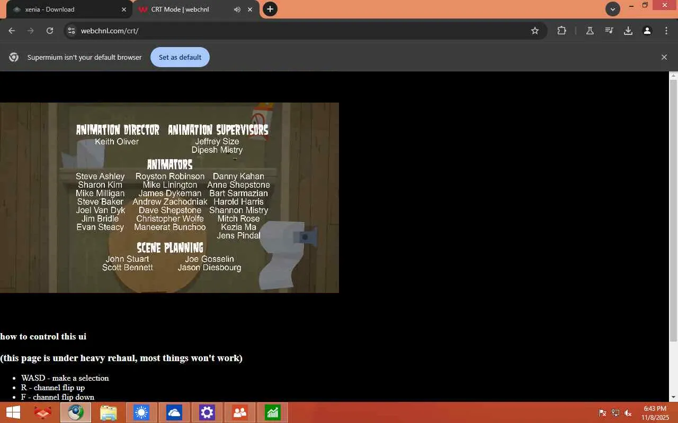Open the profile avatar menu
This screenshot has width=678, height=423.
pos(647,31)
